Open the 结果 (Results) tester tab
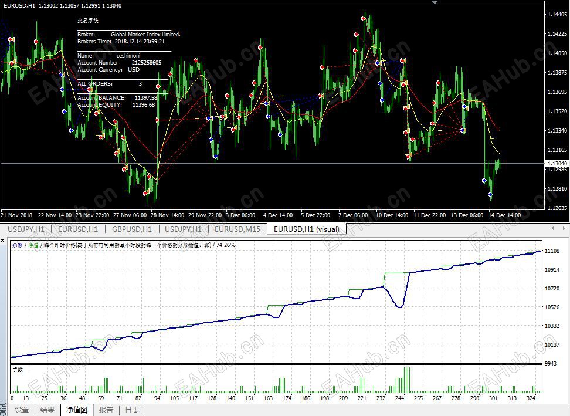Viewport: 570px width, 416px height. (48, 410)
